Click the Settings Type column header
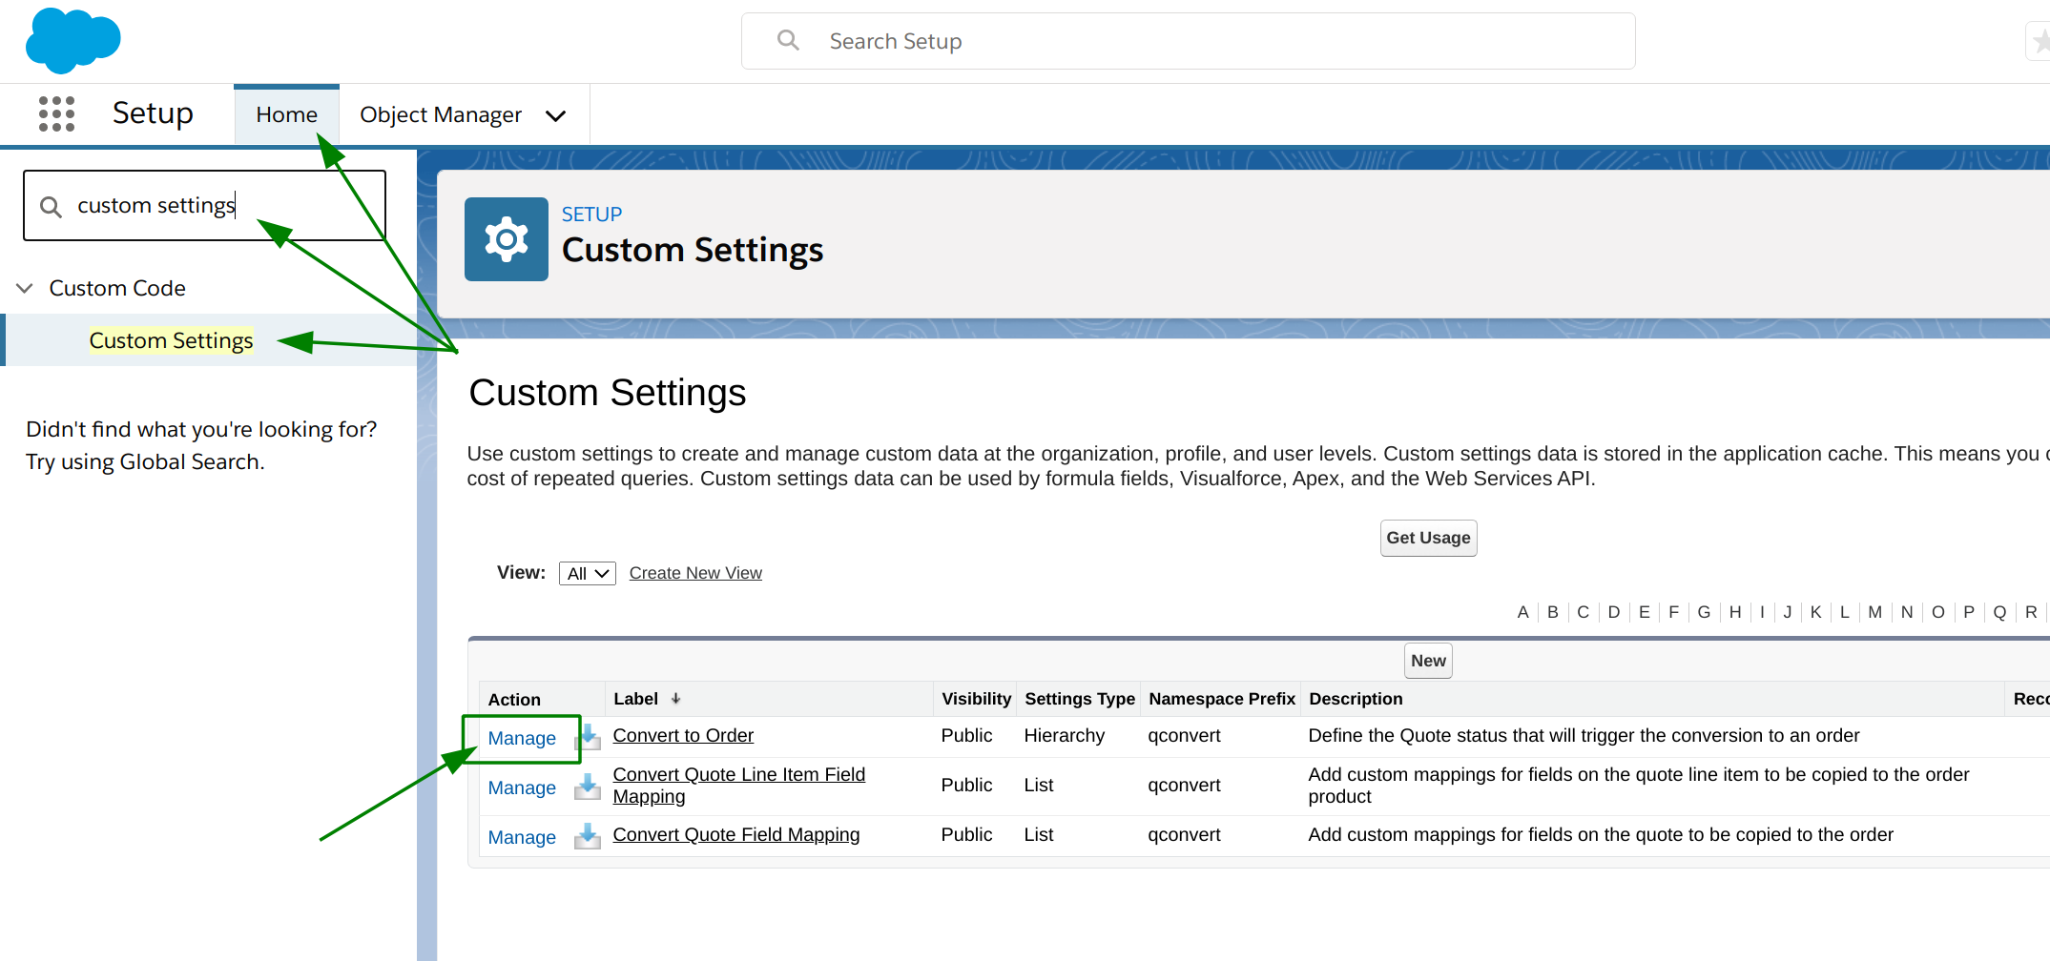The width and height of the screenshot is (2050, 961). click(1080, 699)
